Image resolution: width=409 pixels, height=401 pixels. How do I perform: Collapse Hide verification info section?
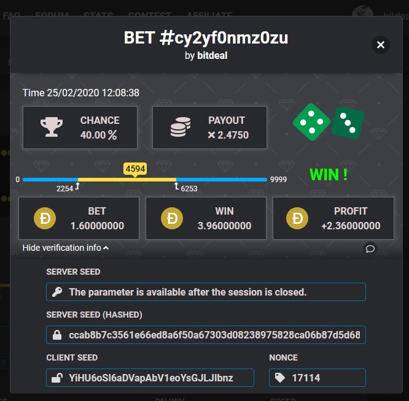pos(66,248)
